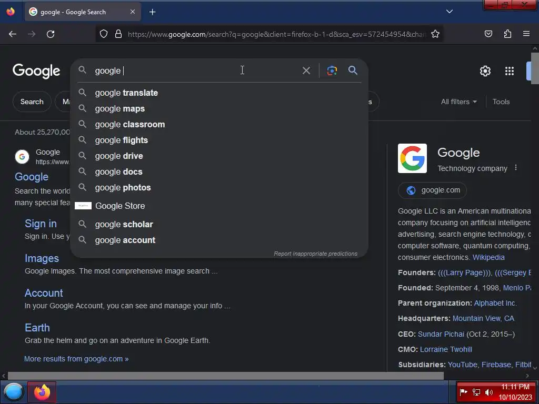Open the Tools button
Image resolution: width=539 pixels, height=404 pixels.
(501, 102)
